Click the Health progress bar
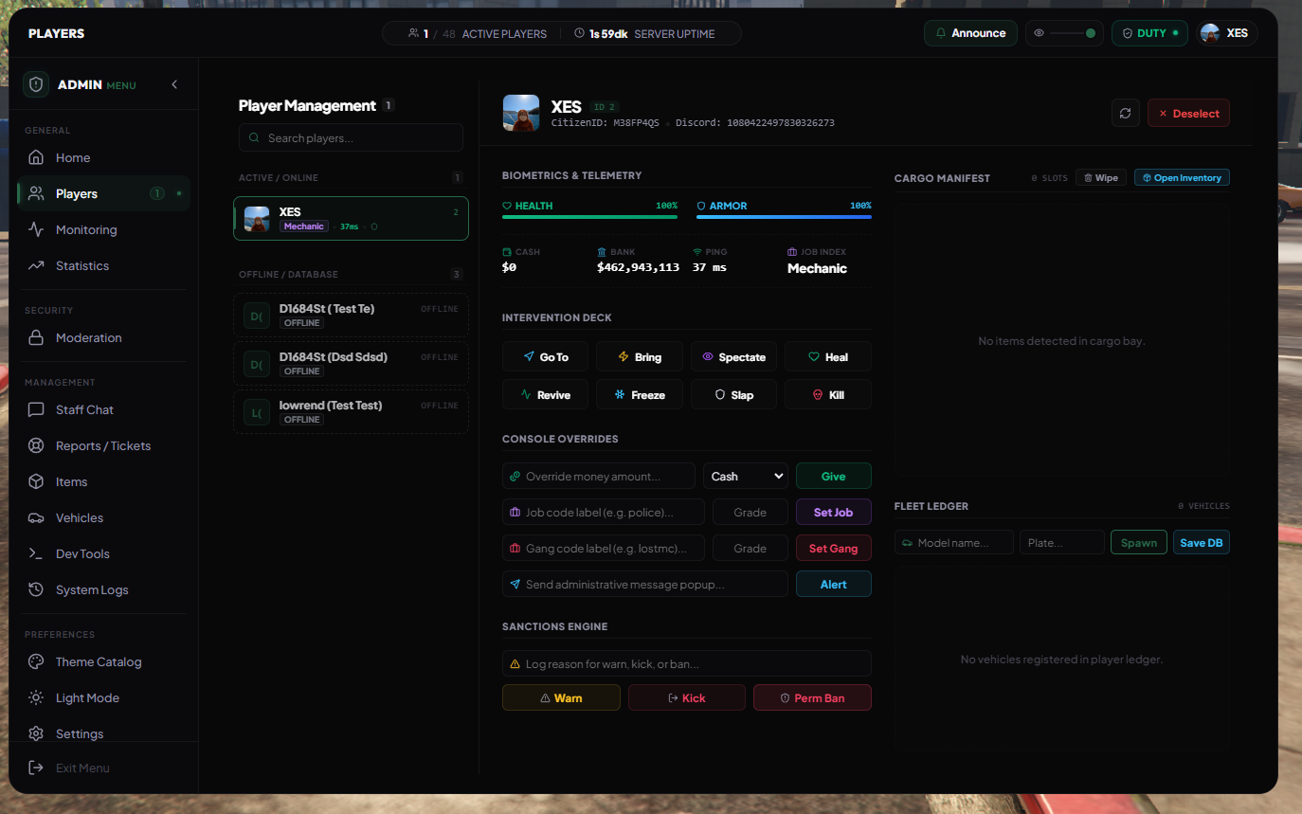Image resolution: width=1302 pixels, height=814 pixels. [589, 217]
